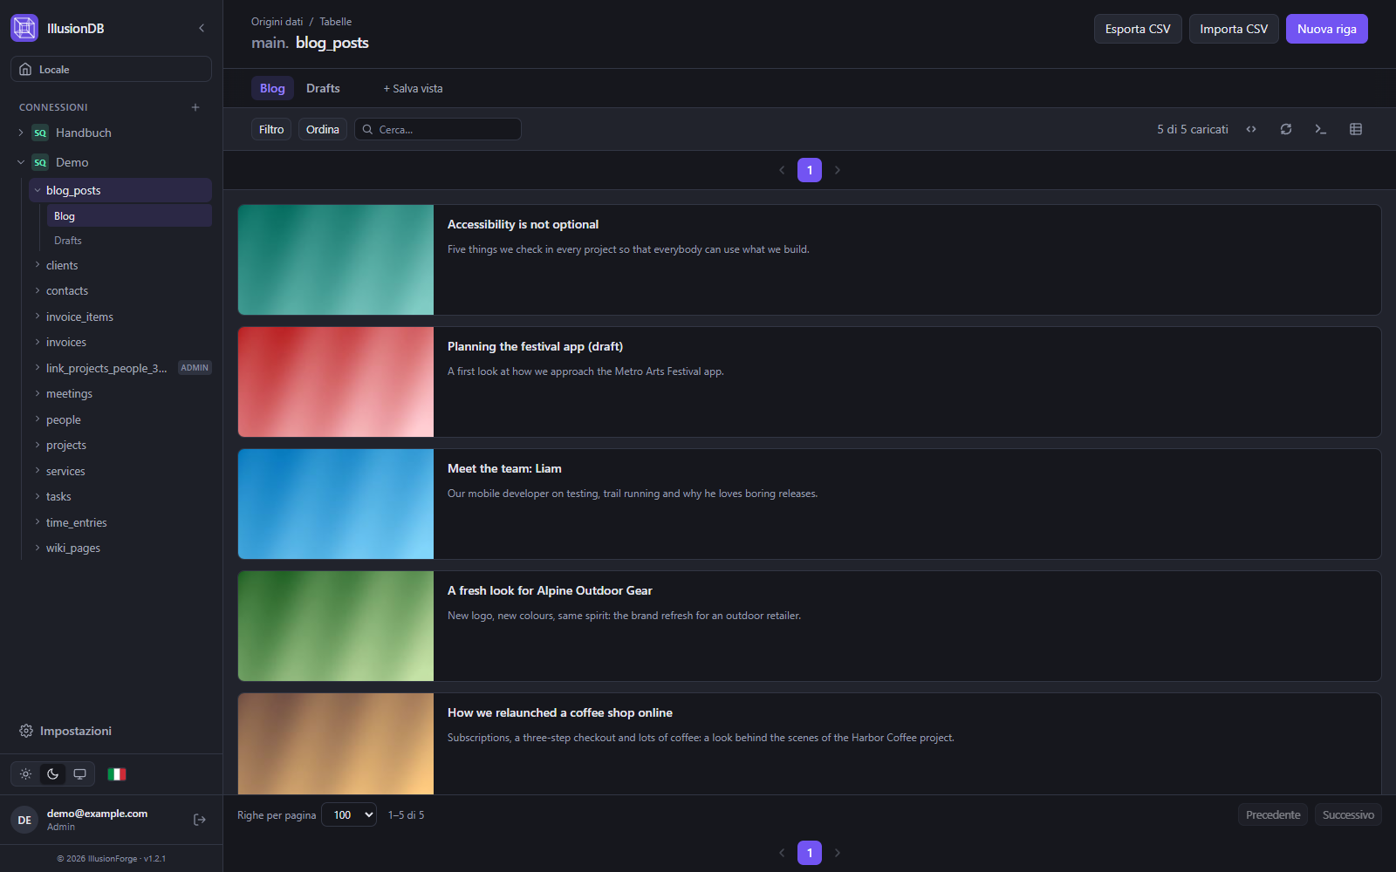Select dark theme moon icon
The width and height of the screenshot is (1396, 872).
(x=53, y=774)
